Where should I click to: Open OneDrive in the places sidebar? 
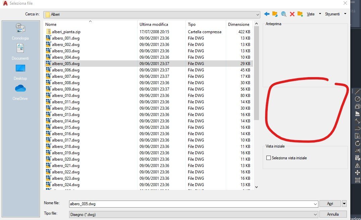click(20, 92)
